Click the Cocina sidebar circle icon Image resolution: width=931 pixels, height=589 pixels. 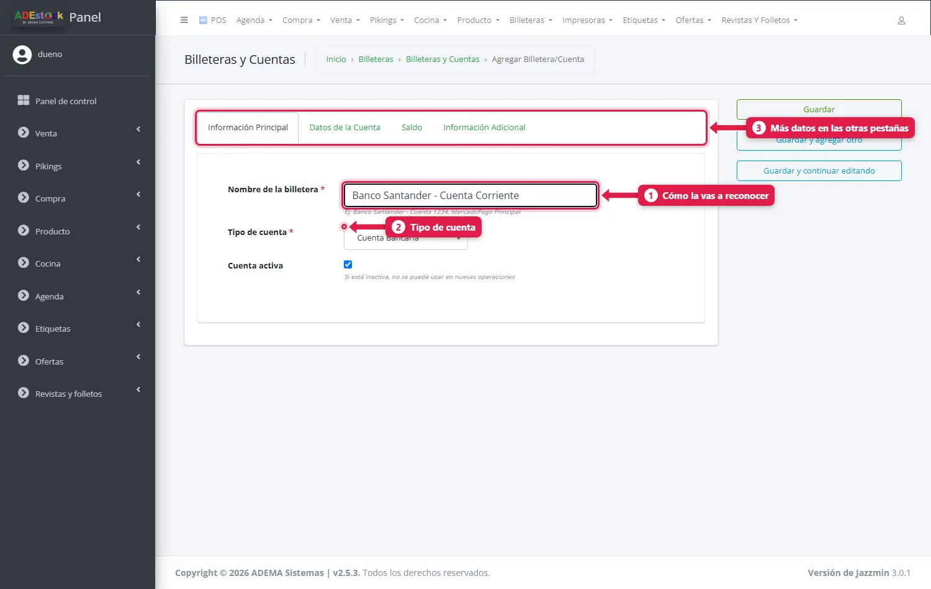[24, 263]
